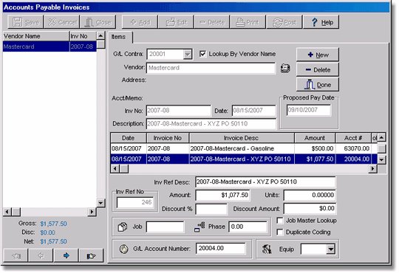The image size is (399, 273).
Task: Jump to last record using hand icon
Action: click(91, 255)
